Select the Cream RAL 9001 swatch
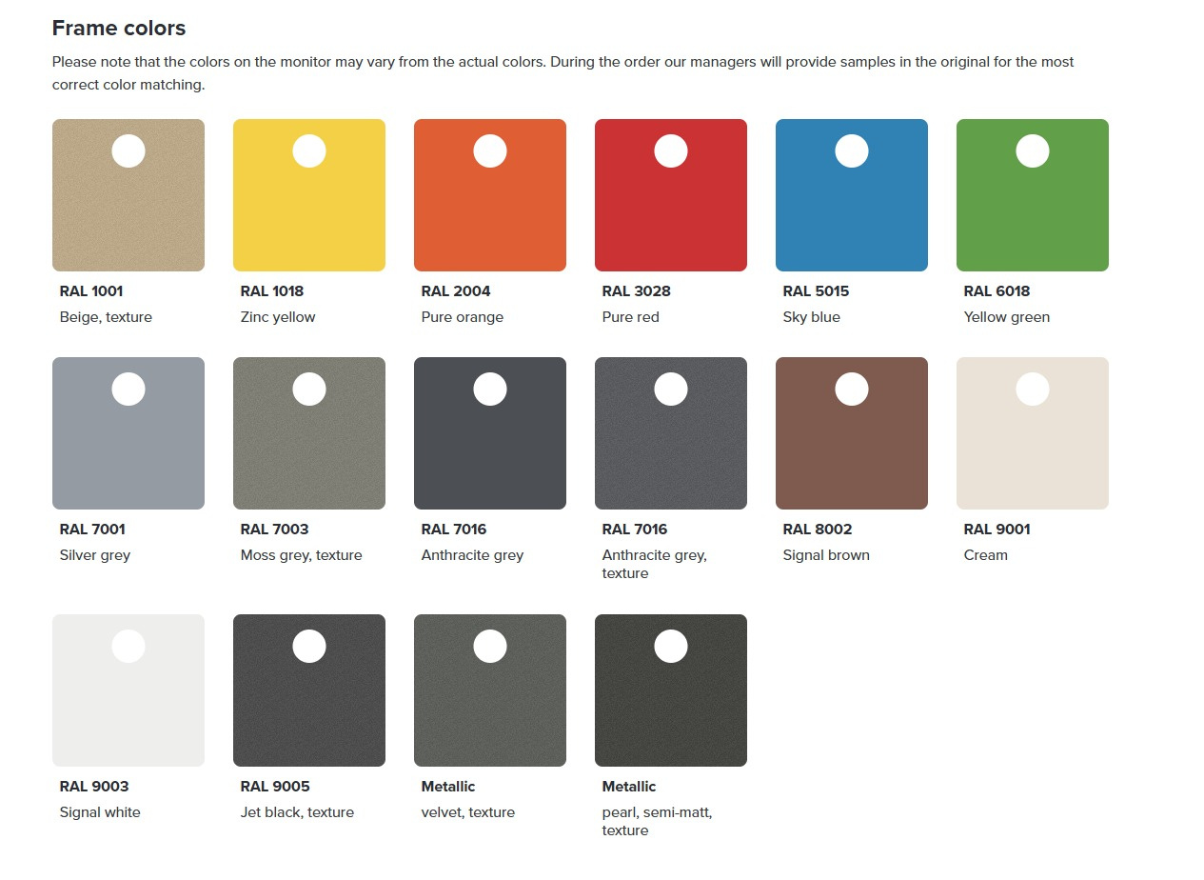 click(1032, 433)
